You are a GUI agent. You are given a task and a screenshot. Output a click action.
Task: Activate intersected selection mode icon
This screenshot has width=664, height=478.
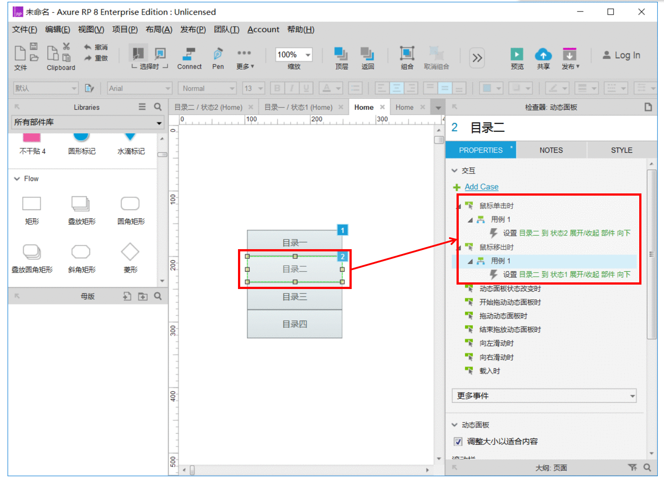coord(138,54)
